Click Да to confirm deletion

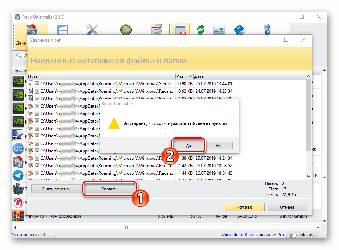pos(188,146)
